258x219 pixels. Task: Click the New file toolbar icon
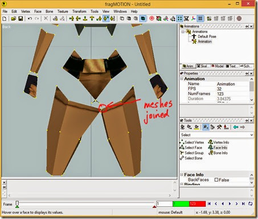click(5, 19)
